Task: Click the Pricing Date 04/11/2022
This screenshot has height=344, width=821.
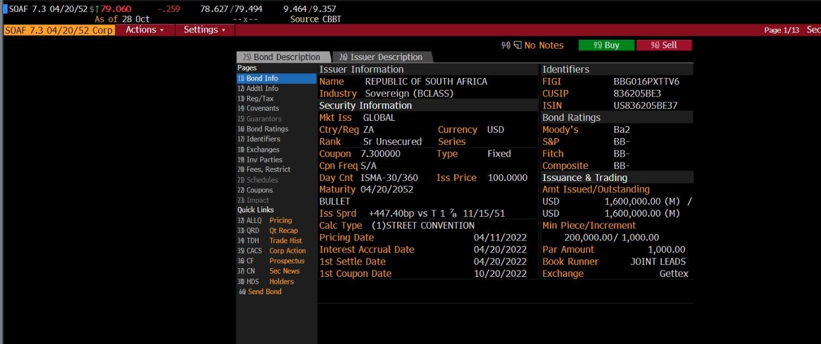Action: click(x=500, y=238)
